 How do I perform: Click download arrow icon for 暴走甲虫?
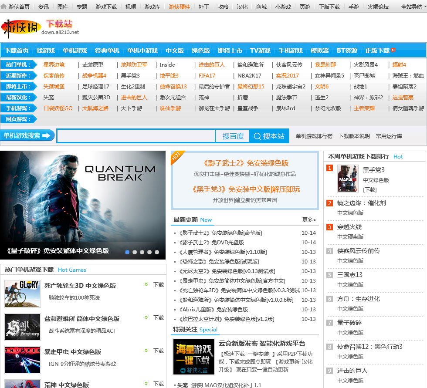pyautogui.click(x=146, y=351)
